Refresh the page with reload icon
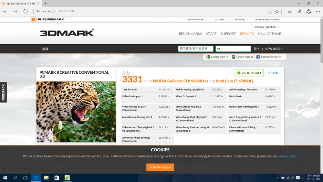Screen dimensions: 323x182 25,11
